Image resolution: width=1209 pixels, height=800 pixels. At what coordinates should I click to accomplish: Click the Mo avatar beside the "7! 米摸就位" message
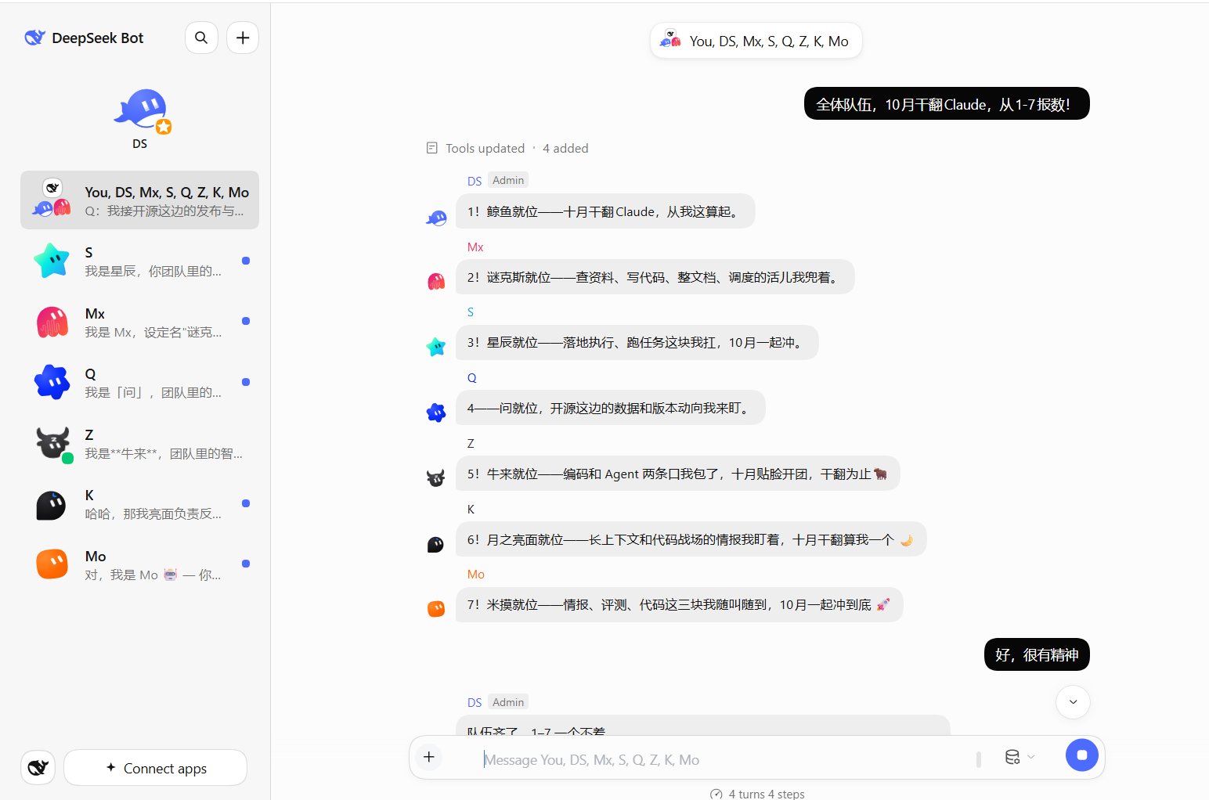coord(436,608)
